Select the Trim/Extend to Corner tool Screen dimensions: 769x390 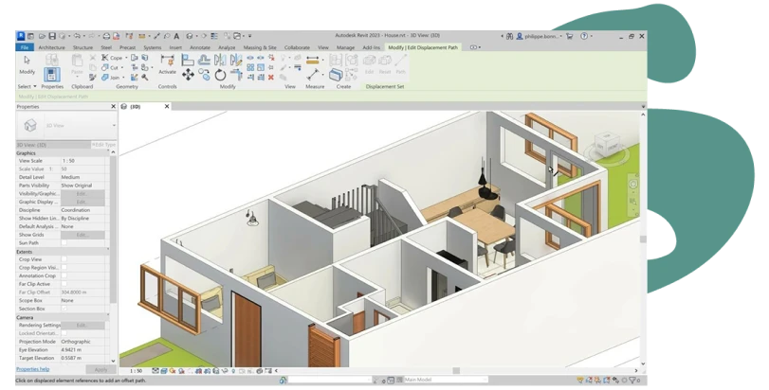pyautogui.click(x=236, y=75)
